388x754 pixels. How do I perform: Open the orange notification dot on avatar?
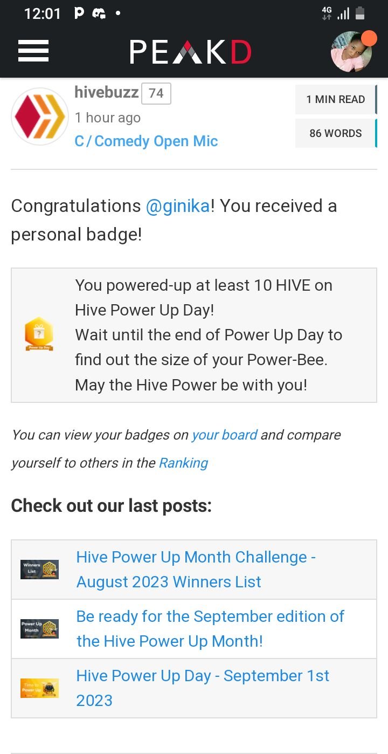click(x=369, y=38)
